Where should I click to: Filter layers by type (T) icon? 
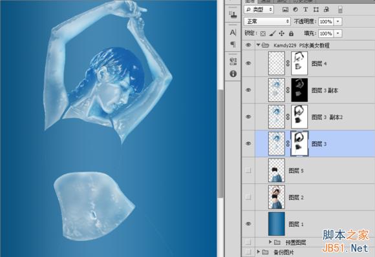[305, 10]
